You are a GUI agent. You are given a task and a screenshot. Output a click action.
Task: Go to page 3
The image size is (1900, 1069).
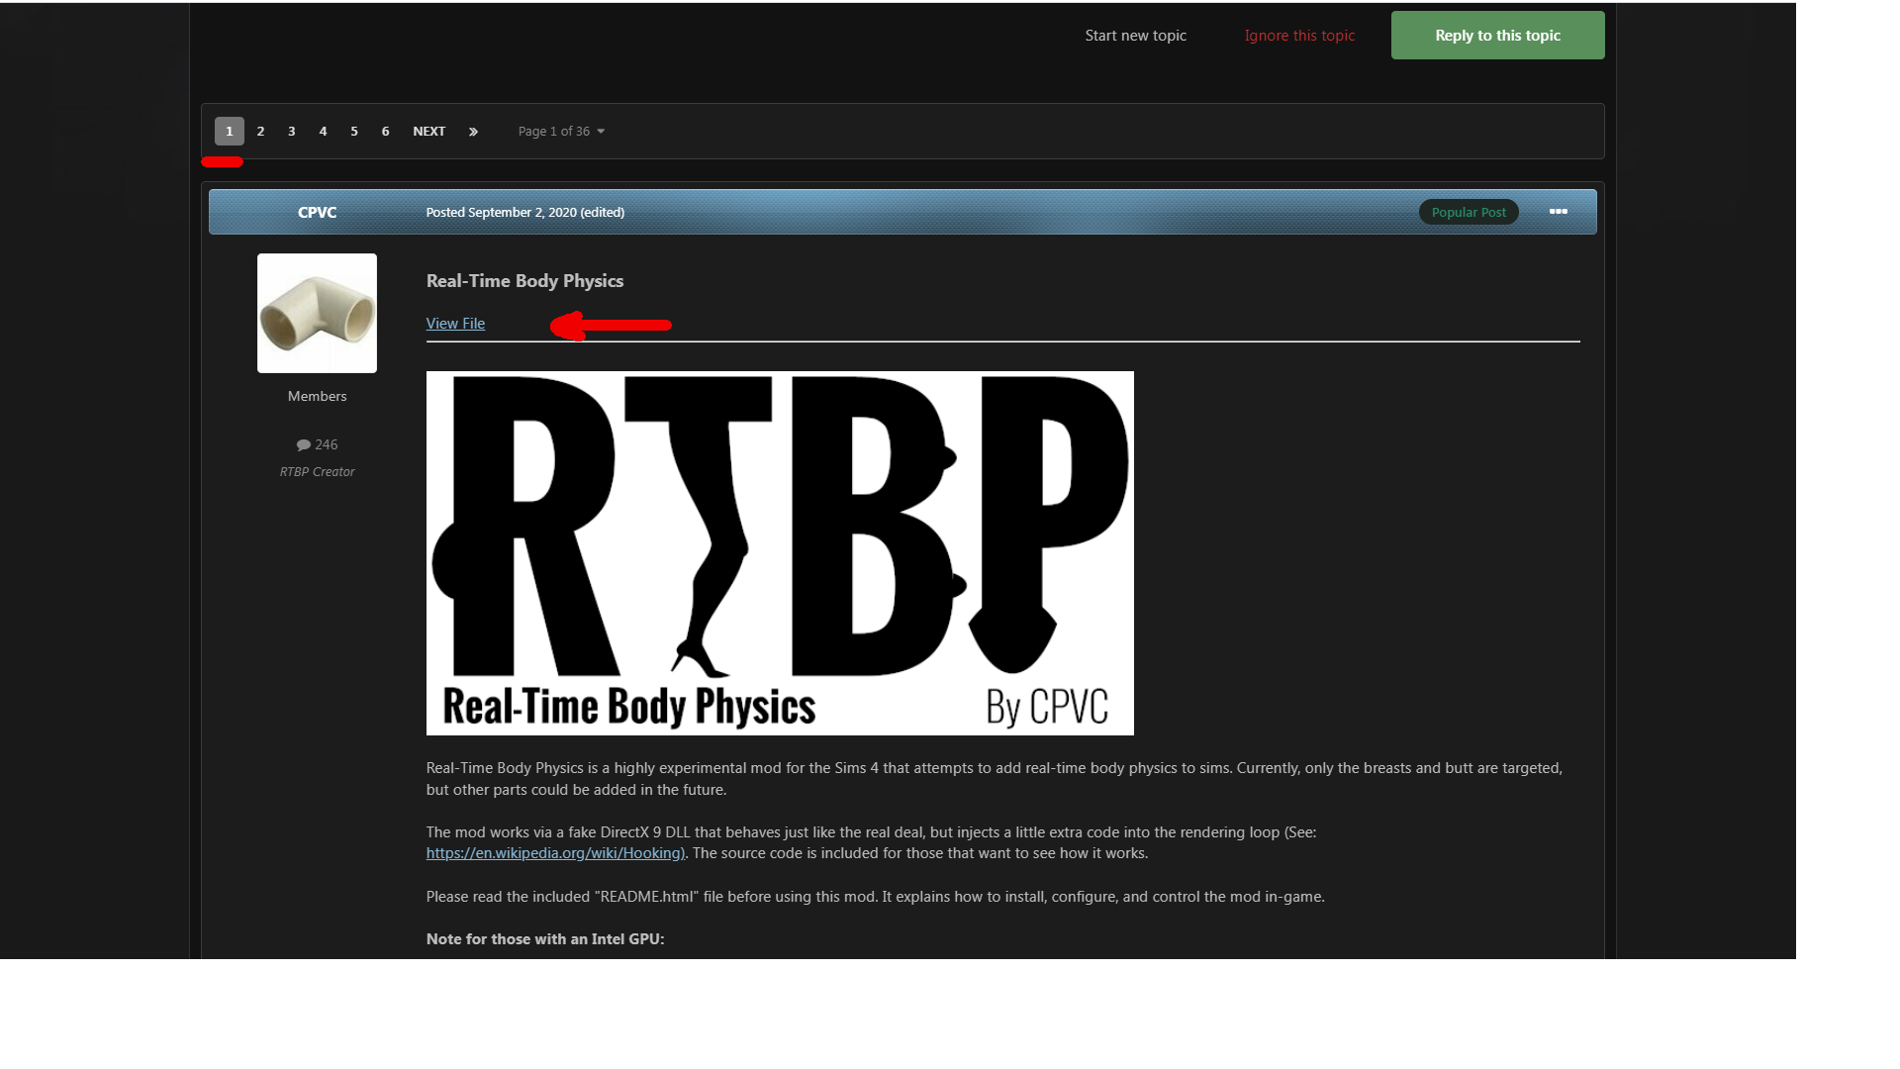tap(291, 132)
